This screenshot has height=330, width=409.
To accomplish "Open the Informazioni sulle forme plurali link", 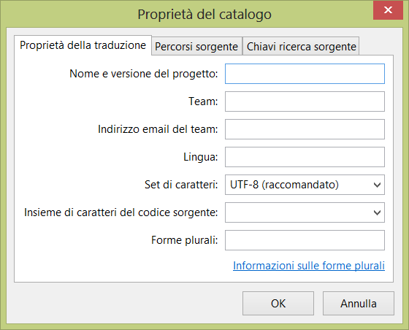I will [309, 266].
